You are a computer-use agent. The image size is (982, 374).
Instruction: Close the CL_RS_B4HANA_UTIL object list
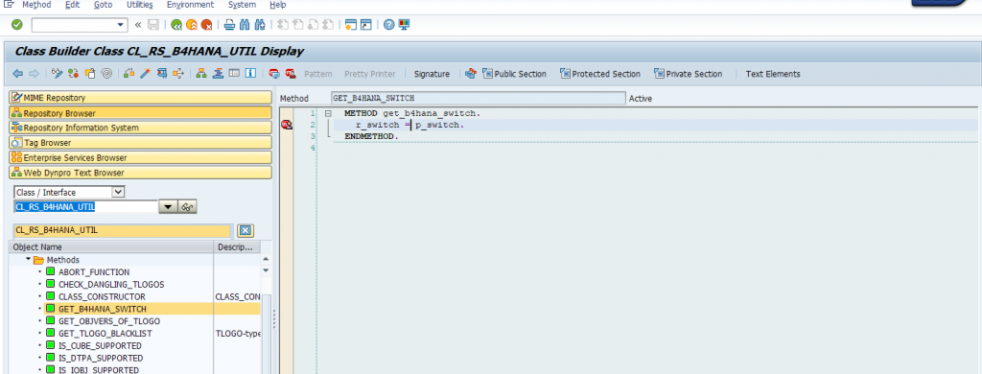click(x=245, y=230)
